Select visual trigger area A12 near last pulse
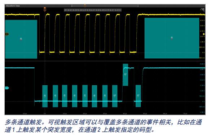Viewport: 210px width, 135px height. click(x=138, y=96)
